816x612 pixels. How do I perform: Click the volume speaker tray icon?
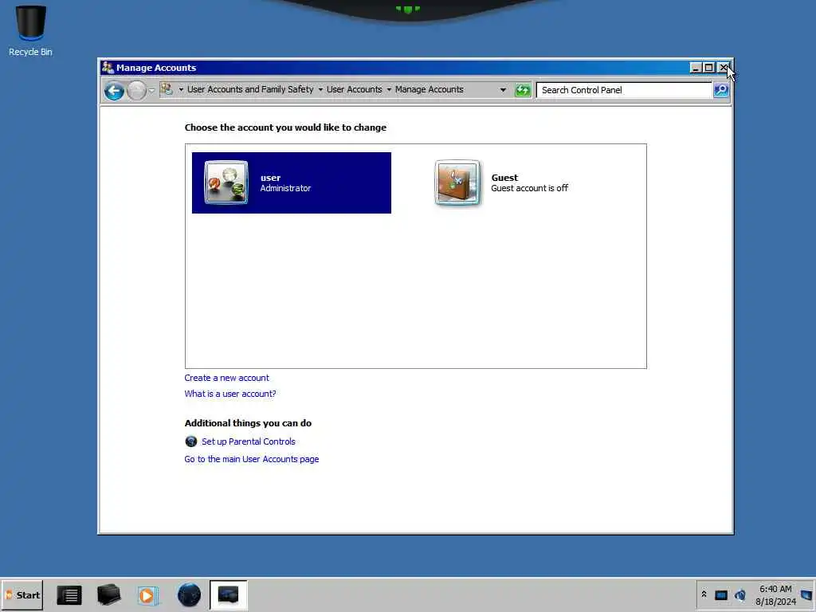[740, 594]
